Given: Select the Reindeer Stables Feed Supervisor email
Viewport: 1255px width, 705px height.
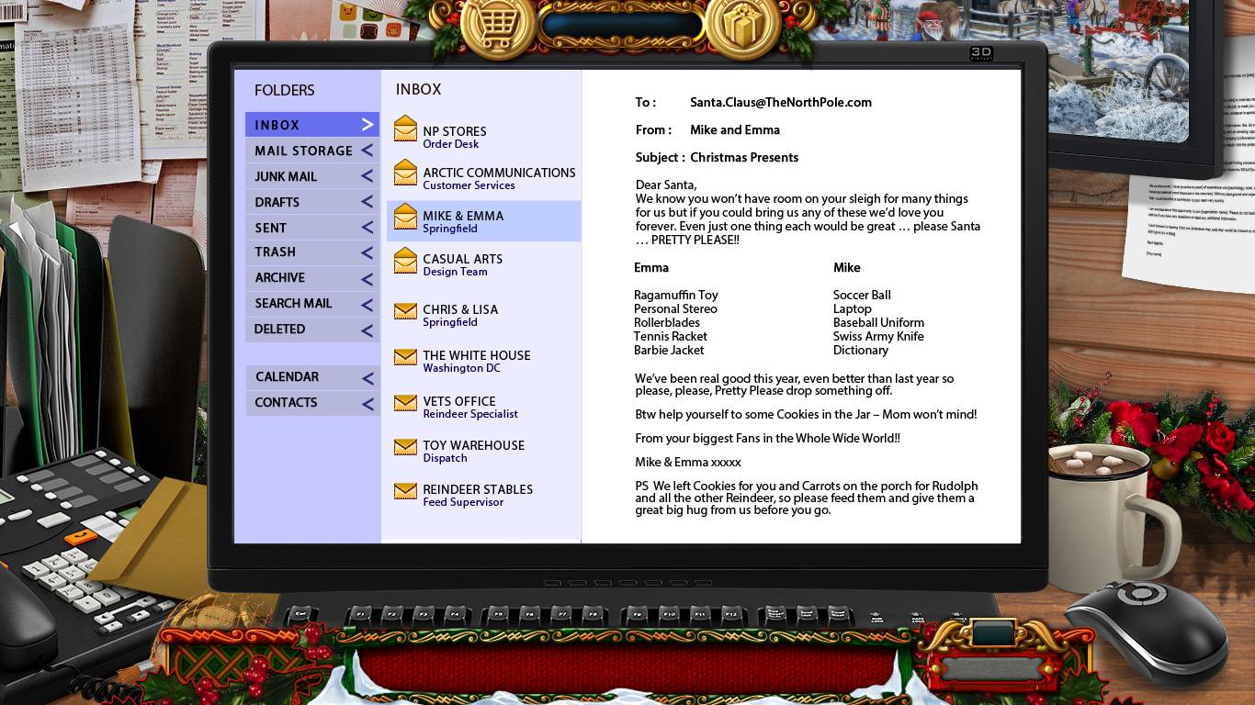Looking at the screenshot, I should tap(477, 495).
